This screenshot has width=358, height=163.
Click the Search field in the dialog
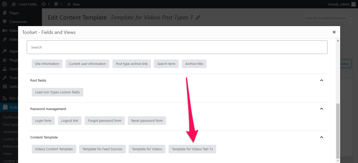177,47
